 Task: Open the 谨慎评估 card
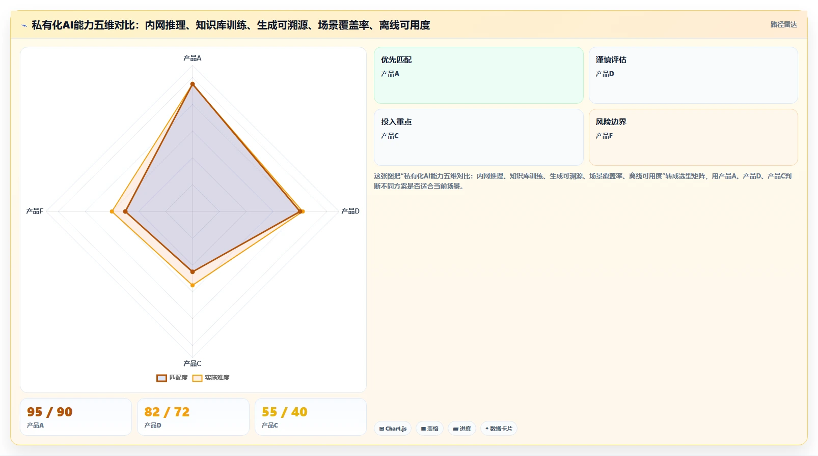(x=693, y=75)
